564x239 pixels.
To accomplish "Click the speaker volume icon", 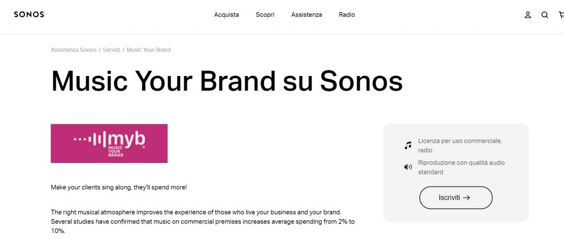I will click(x=408, y=167).
